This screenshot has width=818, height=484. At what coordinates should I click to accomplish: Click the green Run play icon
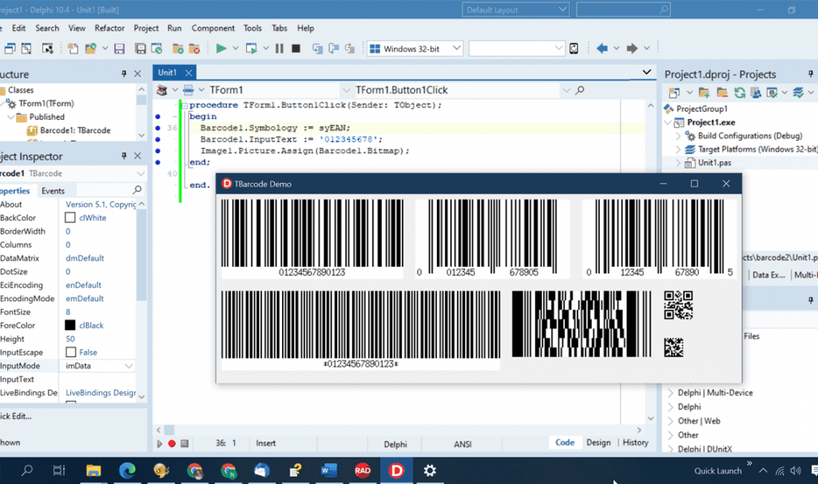(x=221, y=49)
